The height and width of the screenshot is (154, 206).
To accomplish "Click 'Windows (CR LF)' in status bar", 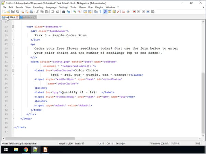I will [x=159, y=144].
